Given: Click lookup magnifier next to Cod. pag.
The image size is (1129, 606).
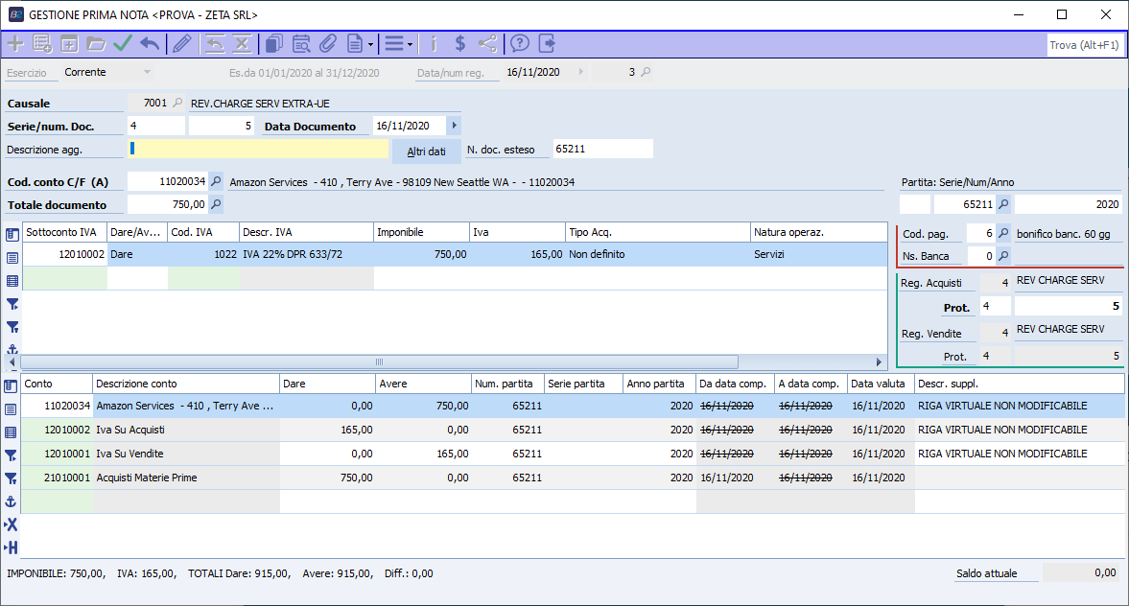Looking at the screenshot, I should 1004,233.
